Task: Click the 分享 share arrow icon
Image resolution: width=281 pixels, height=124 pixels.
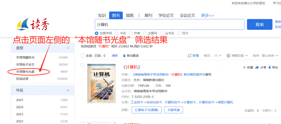Action: (x=257, y=67)
